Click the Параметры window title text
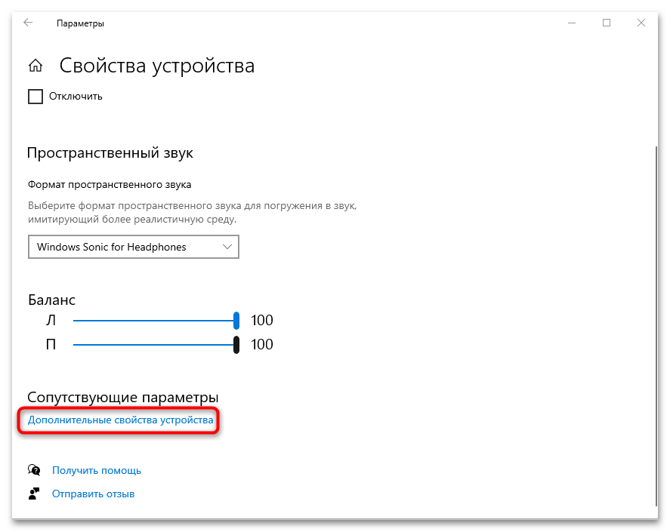 80,23
